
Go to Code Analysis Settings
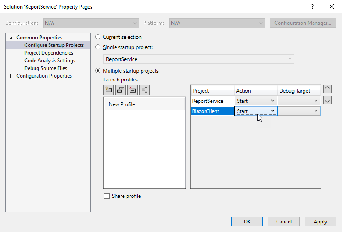pyautogui.click(x=50, y=61)
